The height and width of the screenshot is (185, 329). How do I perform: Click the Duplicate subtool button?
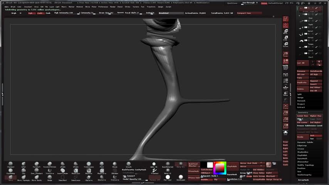(x=302, y=82)
